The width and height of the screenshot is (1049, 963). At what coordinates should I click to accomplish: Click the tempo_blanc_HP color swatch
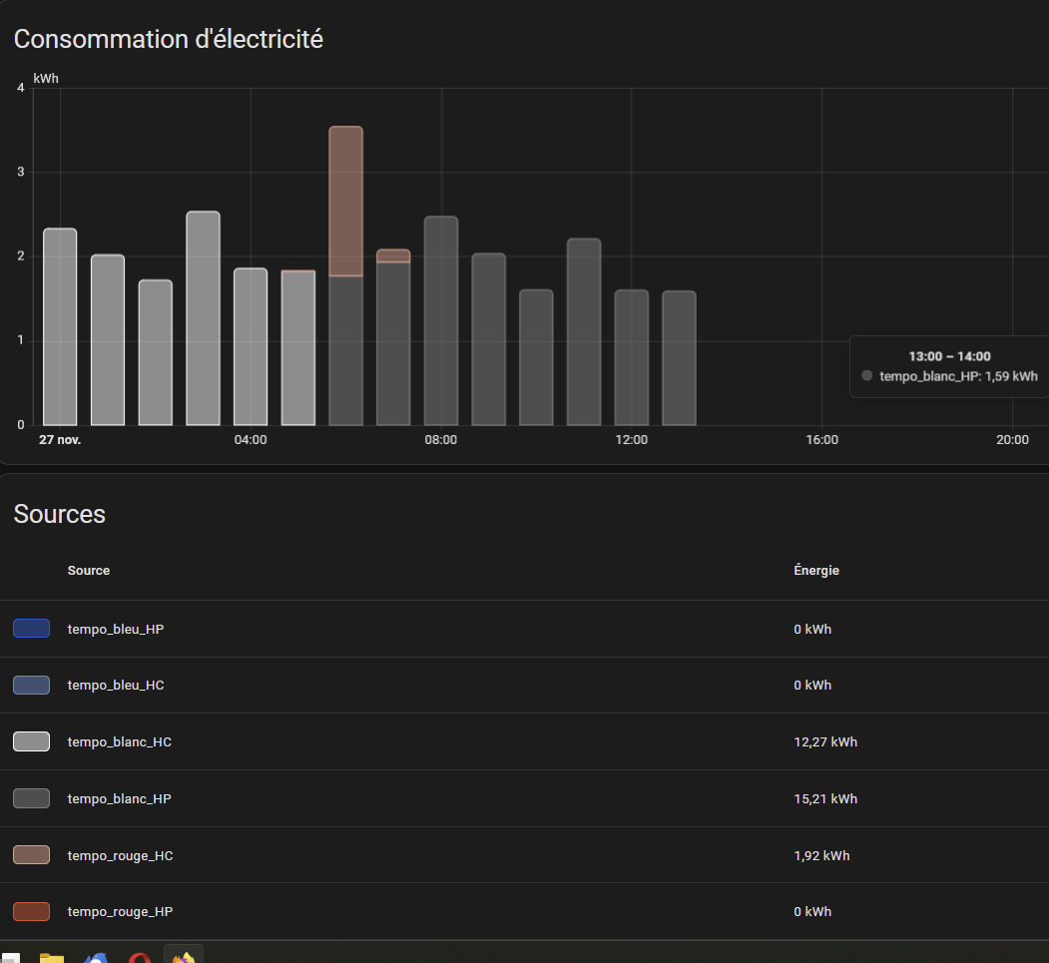click(31, 799)
